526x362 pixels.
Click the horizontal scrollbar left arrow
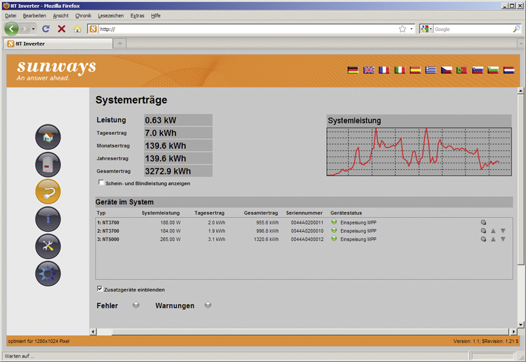[x=93, y=332]
